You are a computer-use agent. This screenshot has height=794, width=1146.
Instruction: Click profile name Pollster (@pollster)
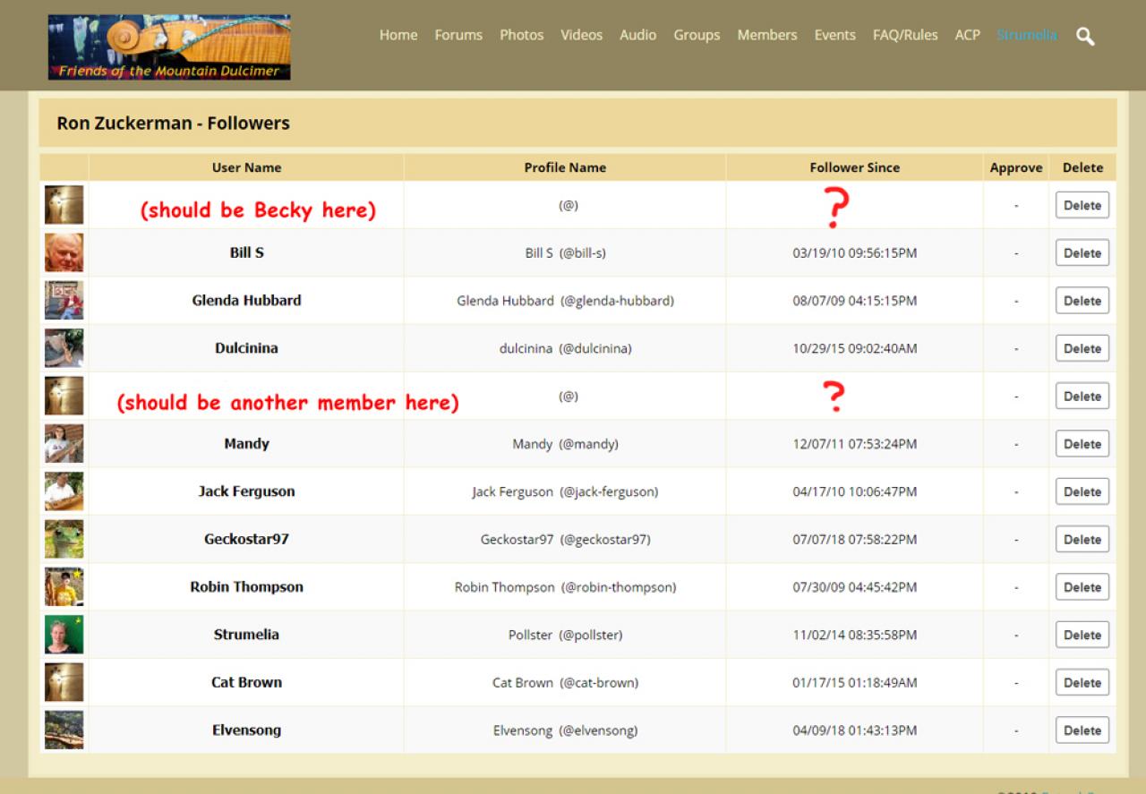pyautogui.click(x=565, y=635)
